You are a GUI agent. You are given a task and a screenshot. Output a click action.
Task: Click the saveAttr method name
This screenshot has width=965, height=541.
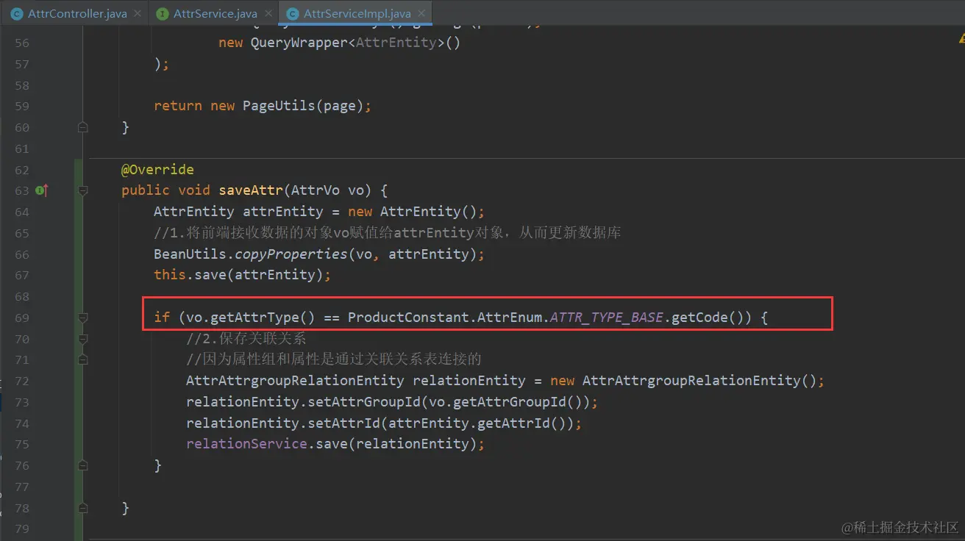(251, 190)
